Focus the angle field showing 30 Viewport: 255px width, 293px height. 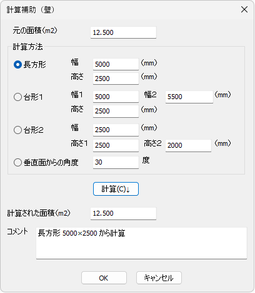(116, 162)
